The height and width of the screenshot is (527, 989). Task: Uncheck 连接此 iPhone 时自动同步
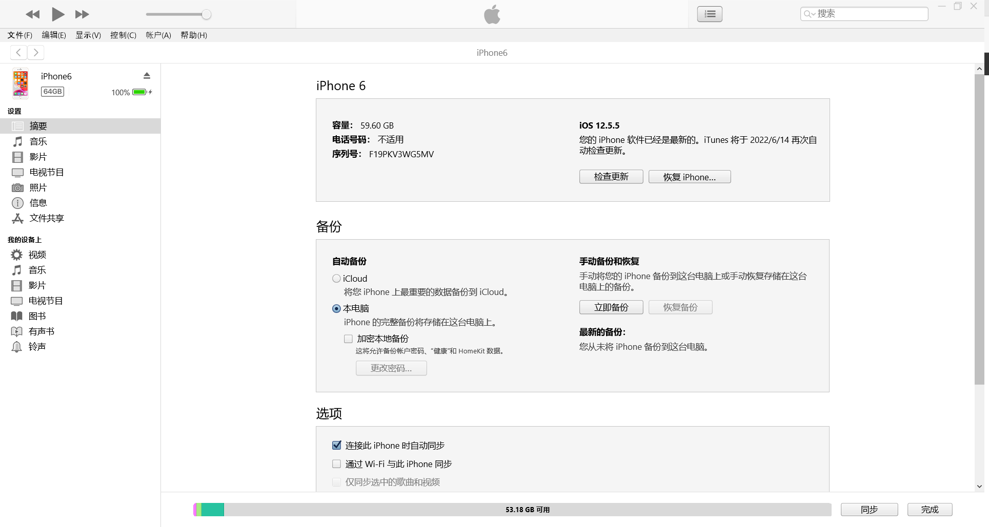click(336, 446)
